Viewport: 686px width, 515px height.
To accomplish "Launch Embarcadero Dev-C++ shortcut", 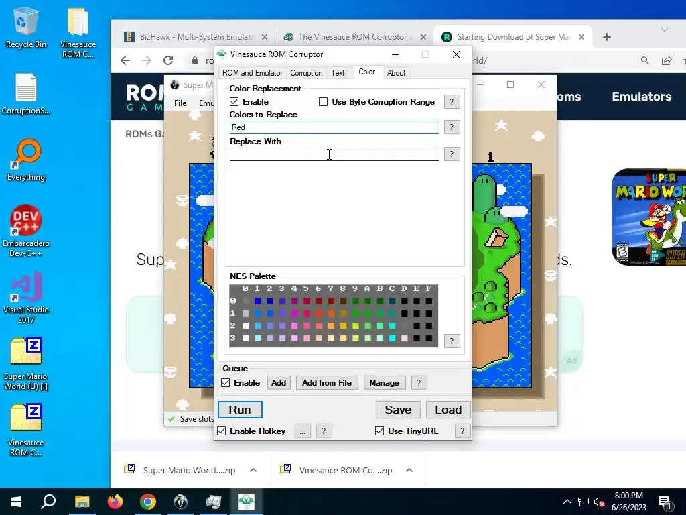I will coord(26,231).
